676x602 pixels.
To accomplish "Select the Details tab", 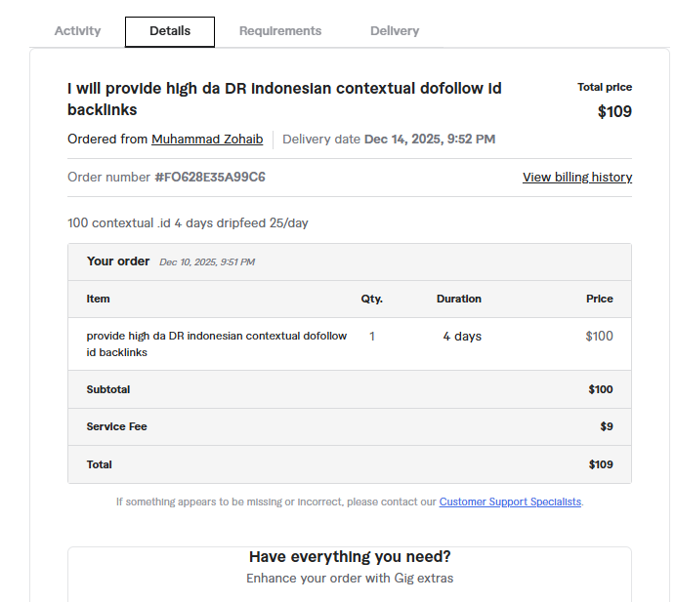I will (170, 31).
